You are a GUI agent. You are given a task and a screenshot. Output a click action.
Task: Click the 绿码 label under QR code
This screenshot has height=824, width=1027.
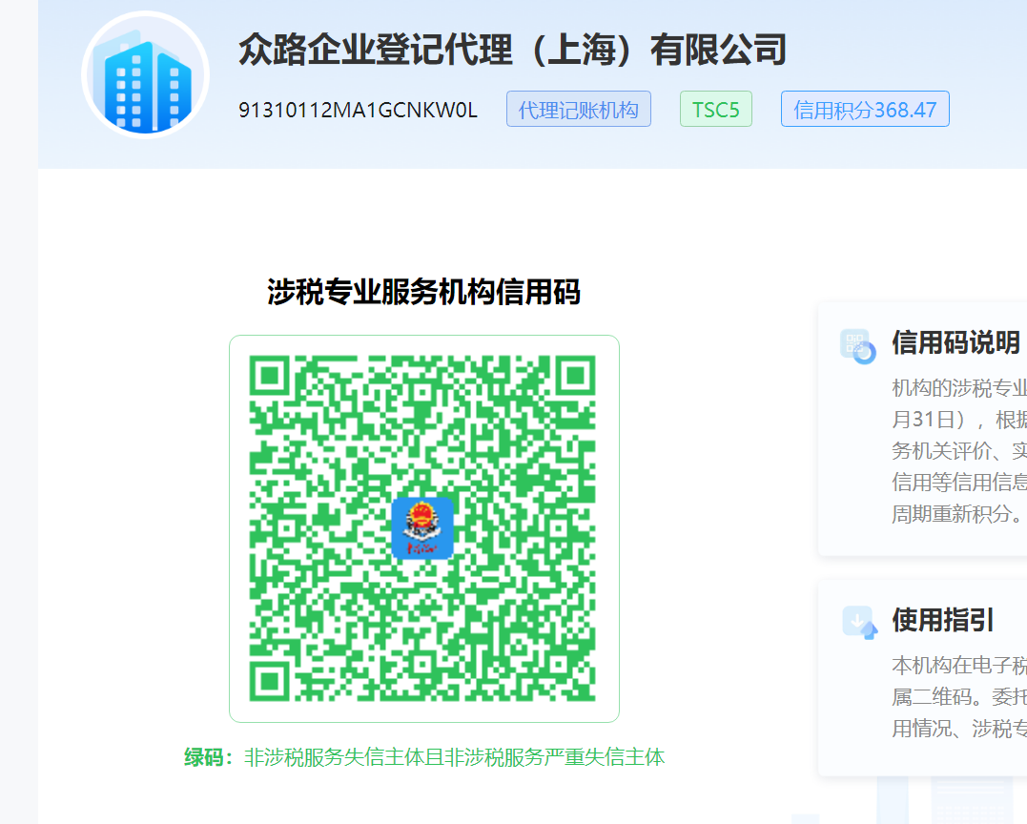(x=209, y=757)
